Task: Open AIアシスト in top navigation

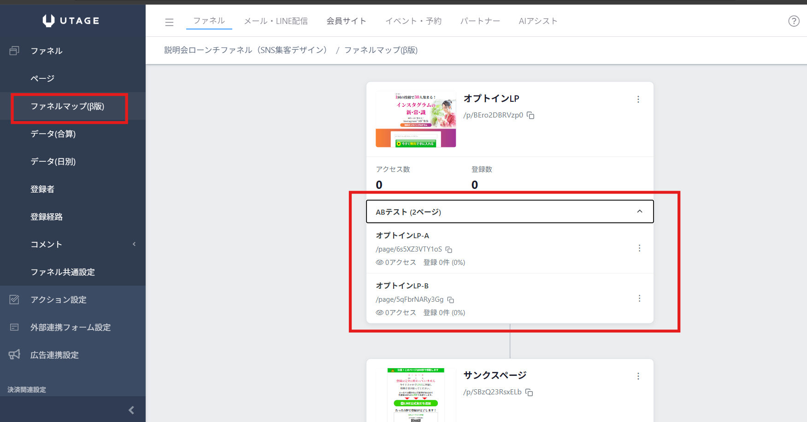Action: (538, 21)
